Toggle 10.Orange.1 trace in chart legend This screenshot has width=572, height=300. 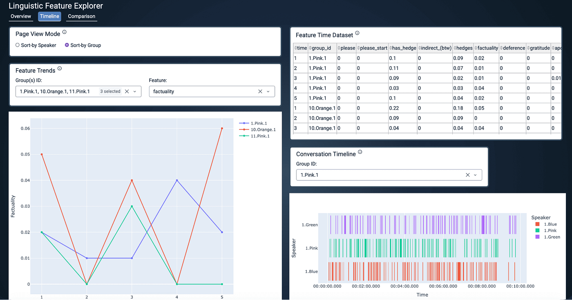[257, 130]
